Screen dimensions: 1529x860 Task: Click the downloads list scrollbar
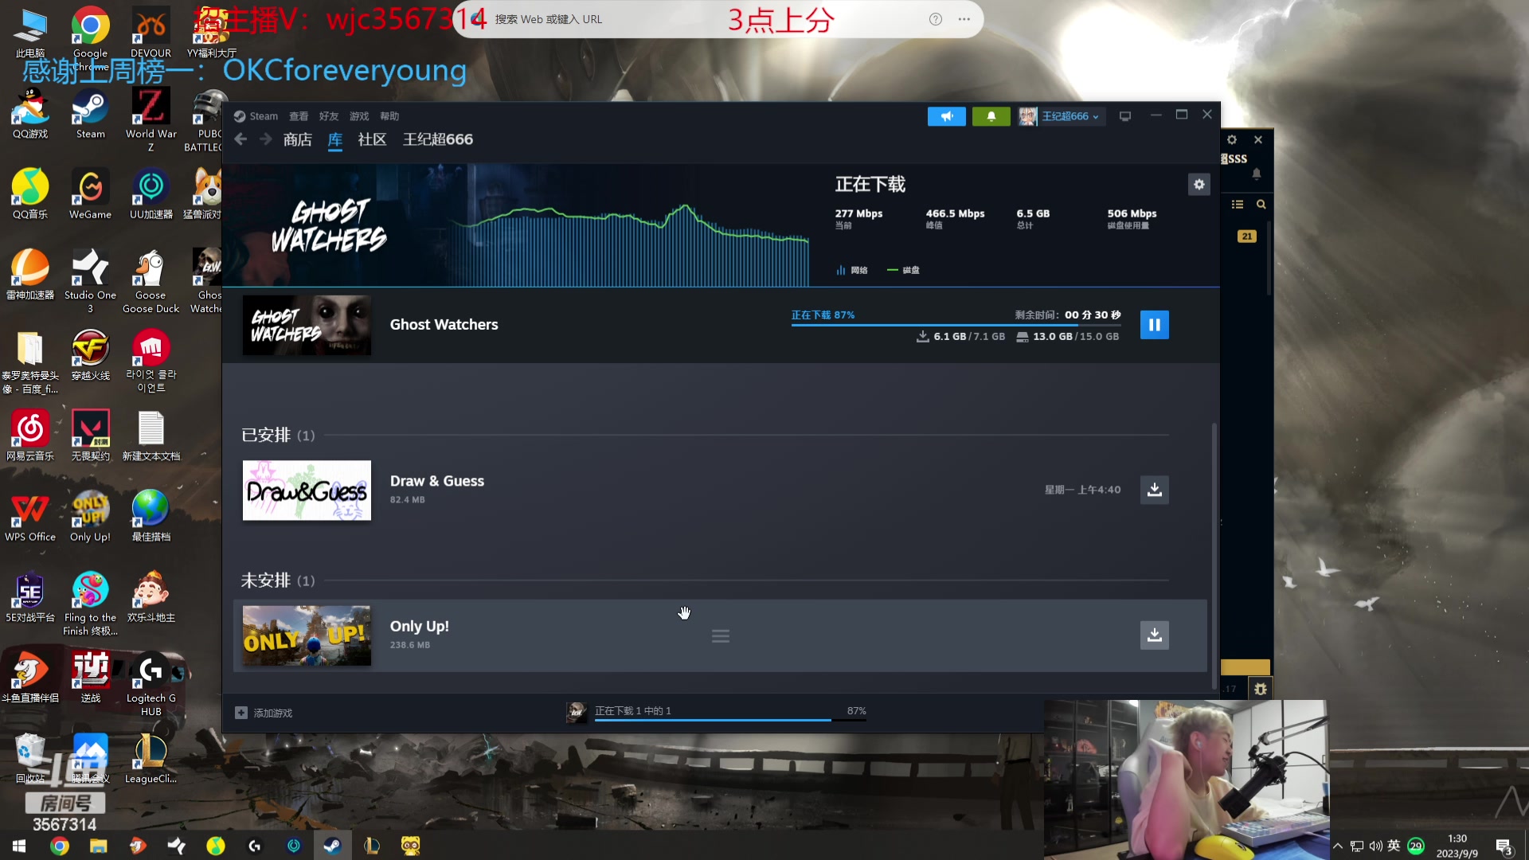pos(1214,555)
